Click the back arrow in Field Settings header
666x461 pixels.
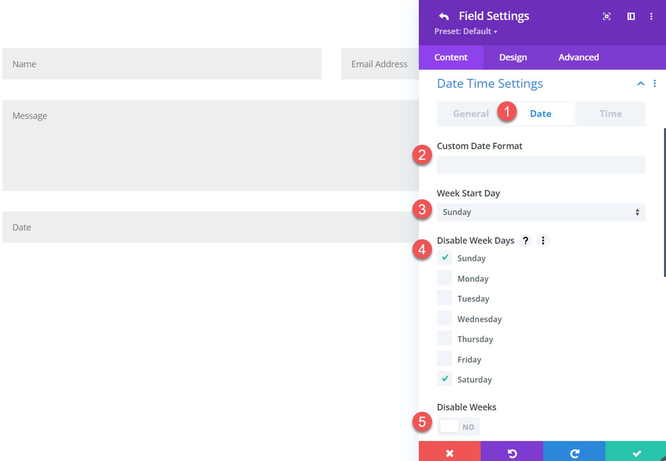point(443,16)
